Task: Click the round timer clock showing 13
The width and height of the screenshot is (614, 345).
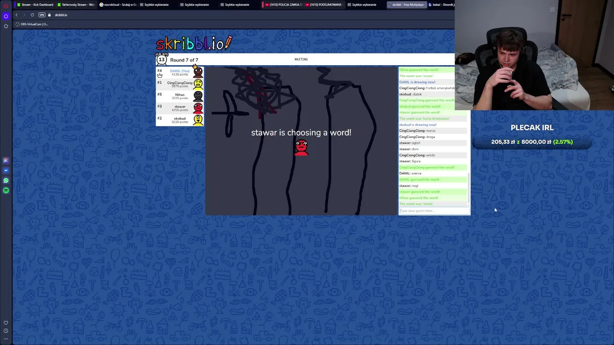Action: tap(162, 59)
